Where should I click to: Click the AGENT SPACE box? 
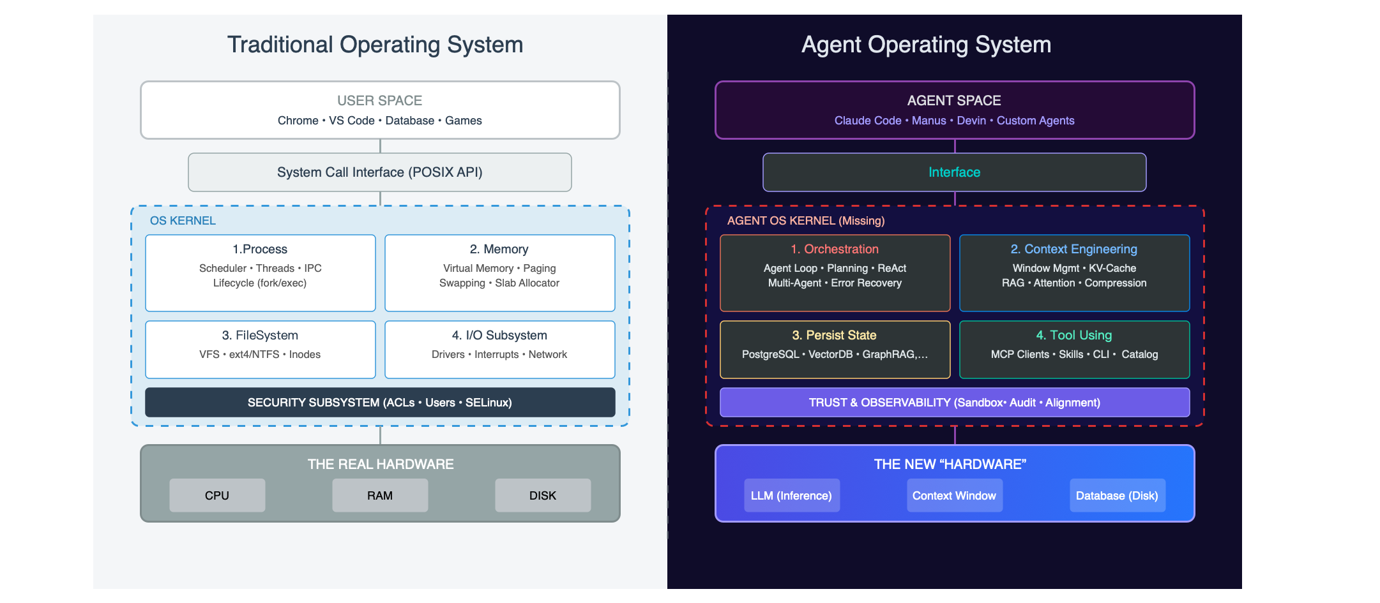click(x=955, y=110)
